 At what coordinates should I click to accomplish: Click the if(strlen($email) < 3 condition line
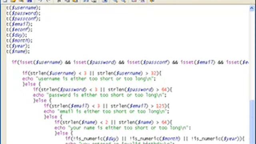(107, 106)
